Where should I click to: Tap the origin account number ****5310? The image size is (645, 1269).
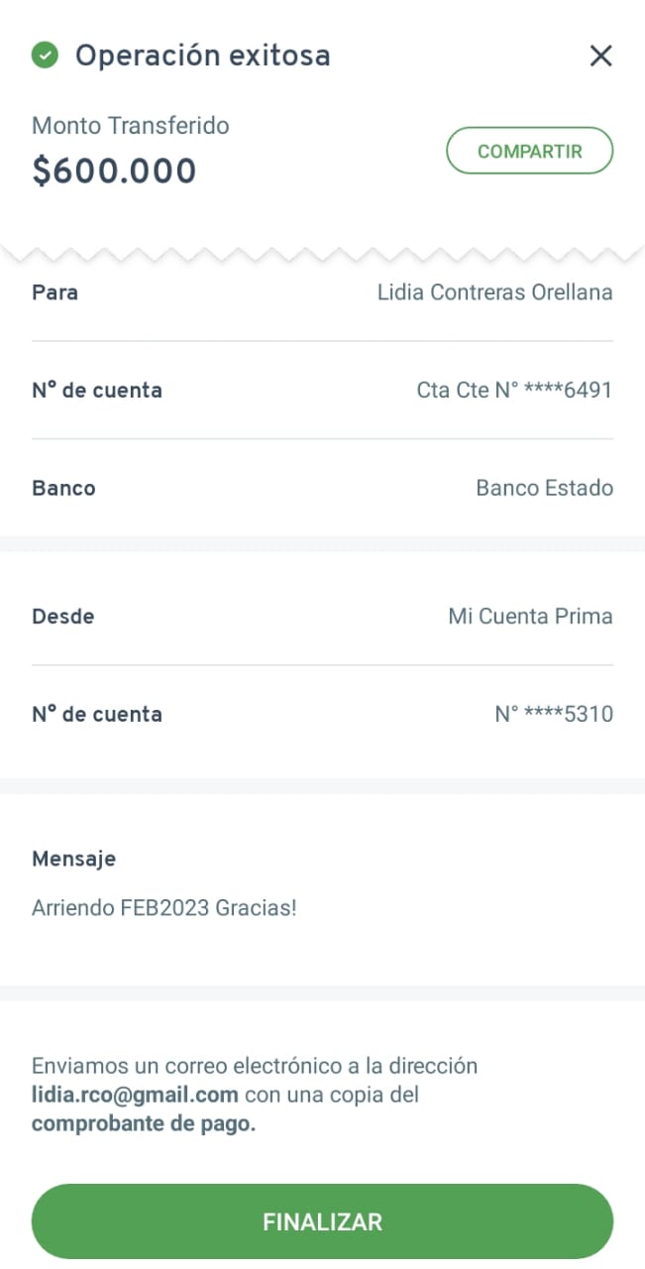tap(554, 714)
